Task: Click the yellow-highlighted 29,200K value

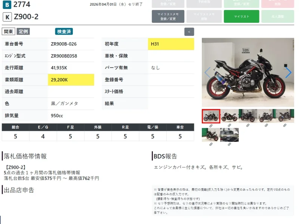Action: [x=71, y=80]
